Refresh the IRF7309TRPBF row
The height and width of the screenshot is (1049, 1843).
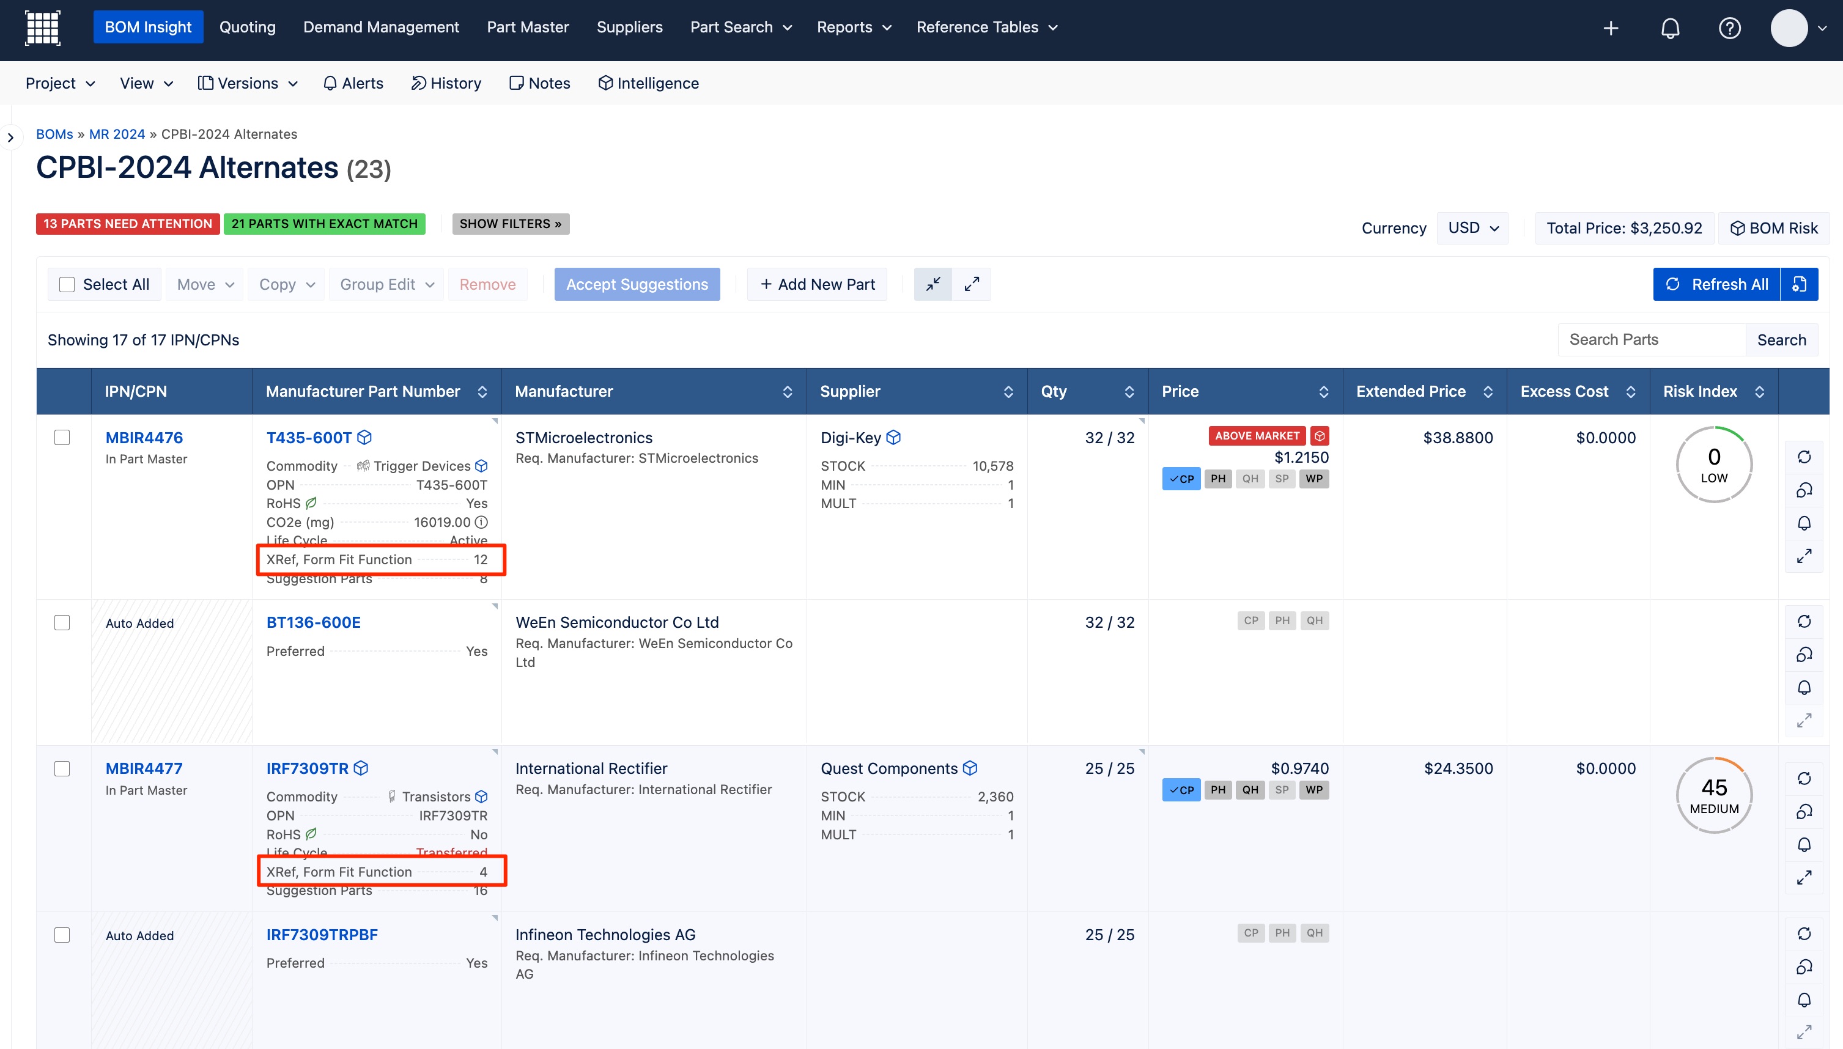pos(1803,933)
